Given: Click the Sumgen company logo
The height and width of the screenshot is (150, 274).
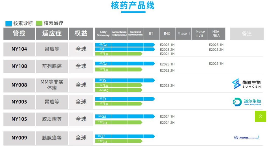Looking at the screenshot, I should click(x=246, y=84).
